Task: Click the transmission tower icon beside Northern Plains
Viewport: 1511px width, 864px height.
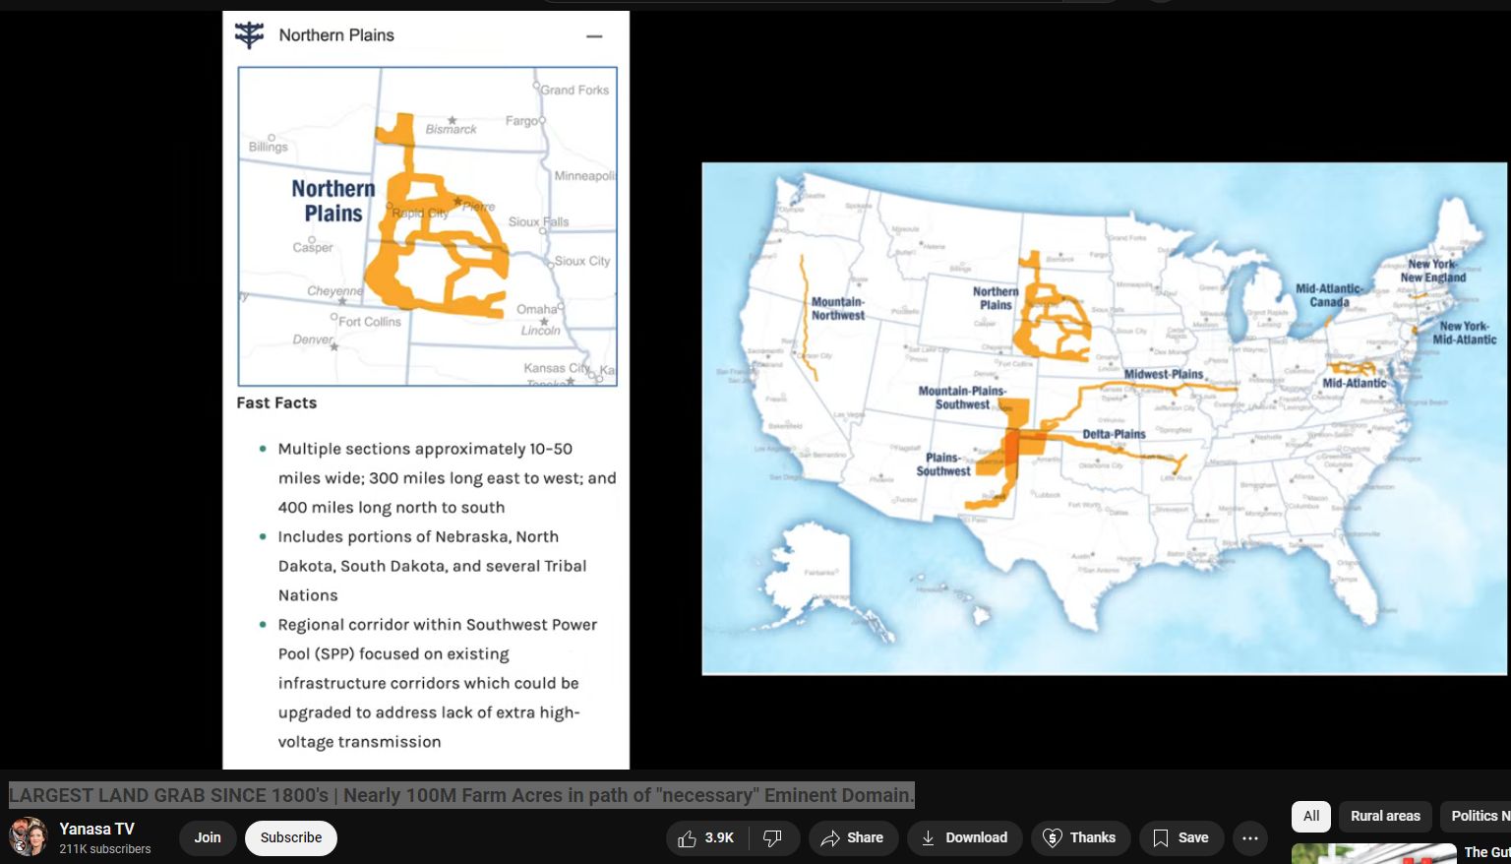Action: pyautogui.click(x=250, y=34)
